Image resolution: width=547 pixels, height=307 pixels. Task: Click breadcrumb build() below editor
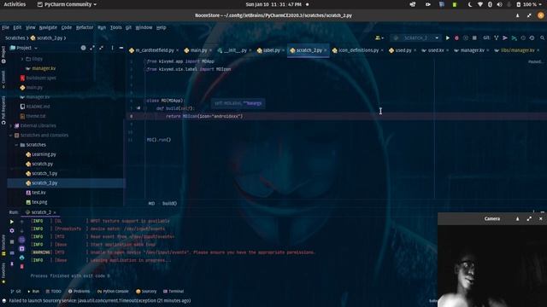(x=169, y=203)
